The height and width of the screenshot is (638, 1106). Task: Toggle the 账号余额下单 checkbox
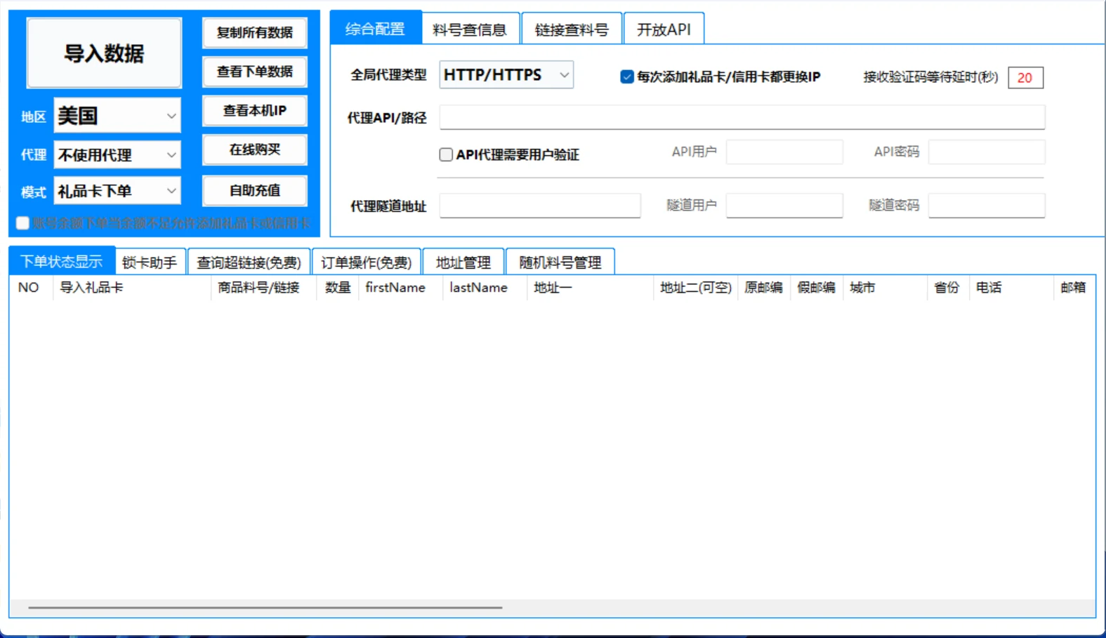22,223
